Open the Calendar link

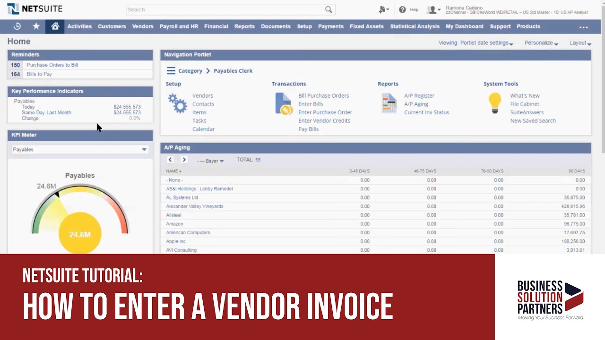(203, 129)
